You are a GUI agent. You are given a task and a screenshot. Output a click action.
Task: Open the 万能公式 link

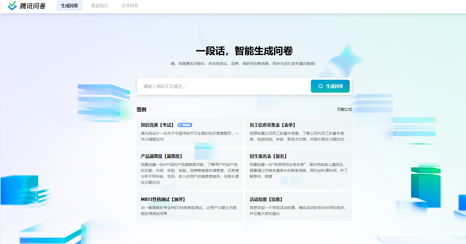[344, 109]
